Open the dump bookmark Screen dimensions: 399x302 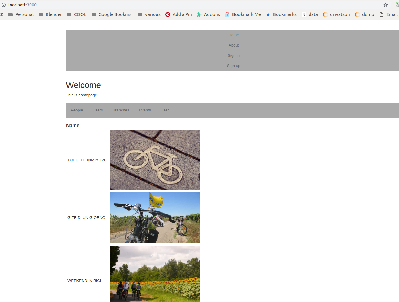(x=365, y=14)
